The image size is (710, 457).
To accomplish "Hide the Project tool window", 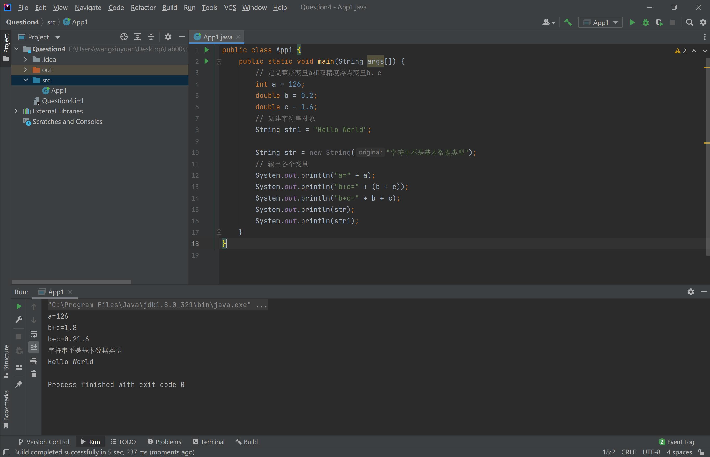I will pos(182,37).
